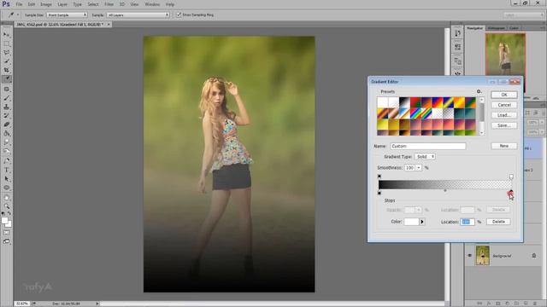Open the File menu
Image resolution: width=547 pixels, height=307 pixels.
[19, 4]
